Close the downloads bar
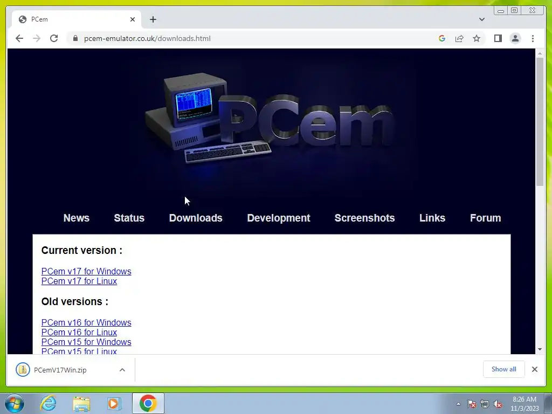Image resolution: width=552 pixels, height=414 pixels. [535, 369]
